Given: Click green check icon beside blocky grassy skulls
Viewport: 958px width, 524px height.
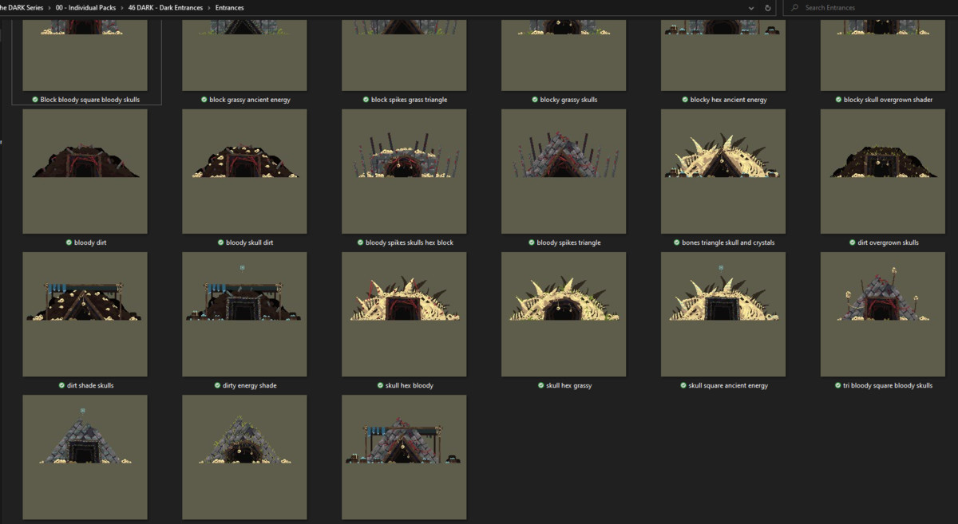Looking at the screenshot, I should click(535, 100).
